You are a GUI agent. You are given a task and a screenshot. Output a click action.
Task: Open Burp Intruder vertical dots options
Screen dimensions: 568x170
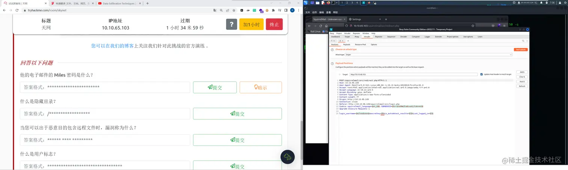pyautogui.click(x=527, y=40)
